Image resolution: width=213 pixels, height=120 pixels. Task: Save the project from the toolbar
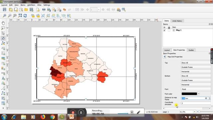click(4, 10)
